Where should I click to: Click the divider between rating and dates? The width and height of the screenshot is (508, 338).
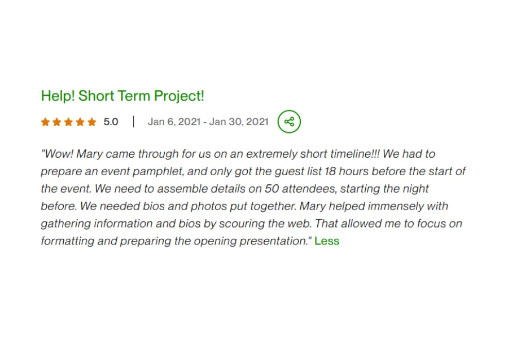click(x=133, y=122)
